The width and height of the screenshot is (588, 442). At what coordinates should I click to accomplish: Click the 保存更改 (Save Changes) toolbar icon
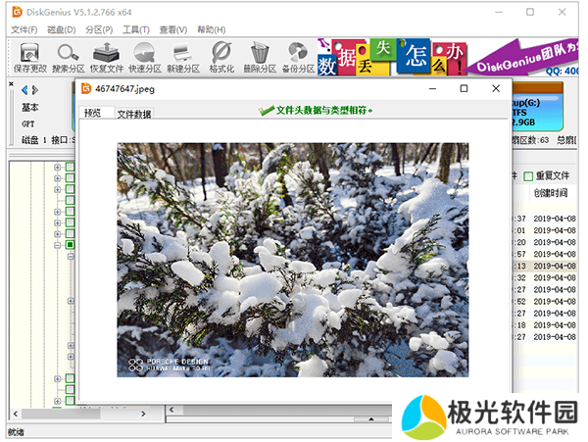pos(29,58)
